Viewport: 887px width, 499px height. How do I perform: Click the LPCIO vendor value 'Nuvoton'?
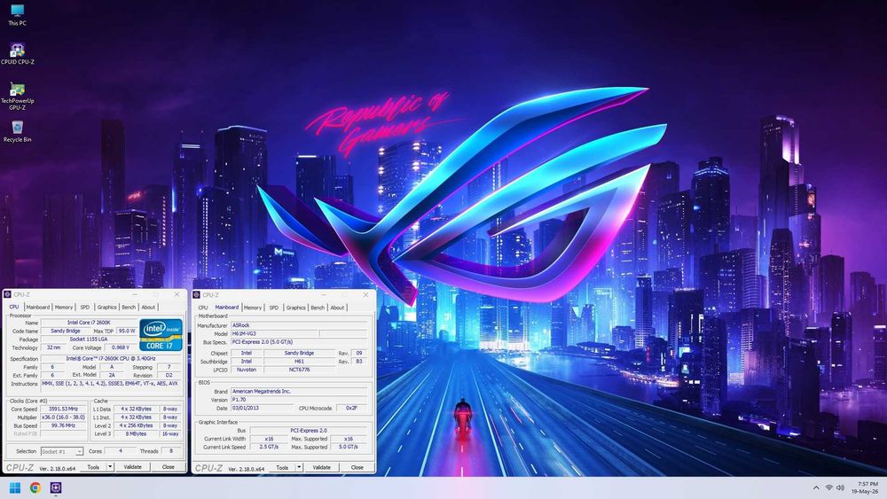click(246, 370)
